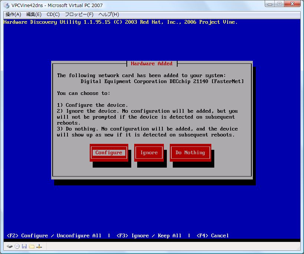The height and width of the screenshot is (254, 304).
Task: Click the floppy disk status icon
Action: point(24,247)
